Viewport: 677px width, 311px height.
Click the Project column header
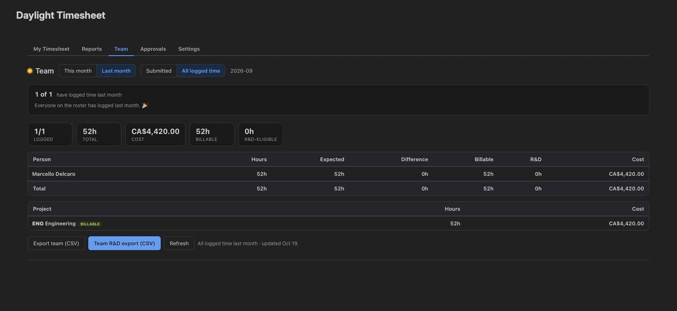pos(42,209)
